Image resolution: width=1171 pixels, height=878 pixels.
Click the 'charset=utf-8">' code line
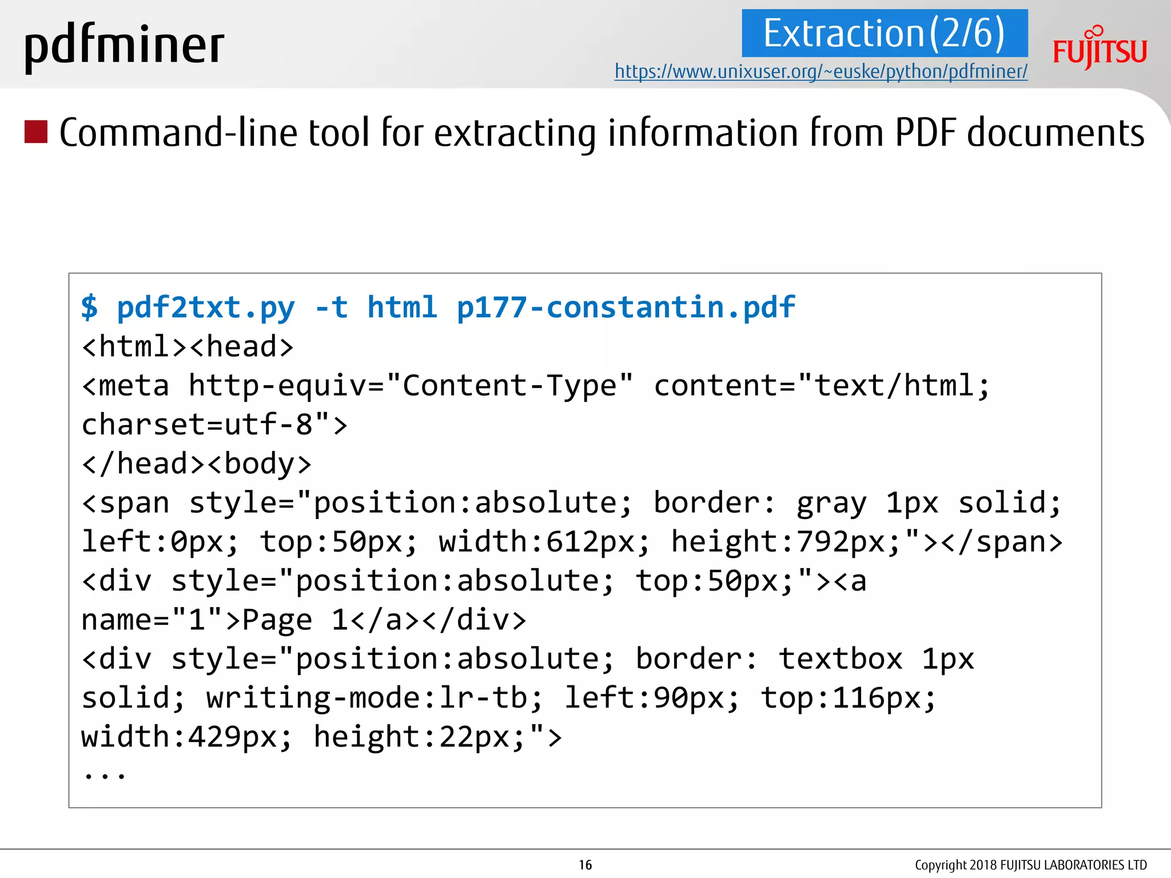214,425
